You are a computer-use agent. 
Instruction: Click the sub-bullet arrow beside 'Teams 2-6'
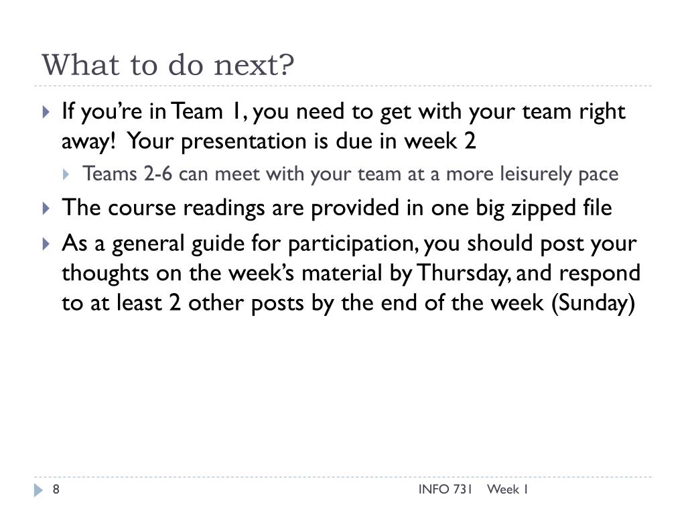pyautogui.click(x=66, y=175)
